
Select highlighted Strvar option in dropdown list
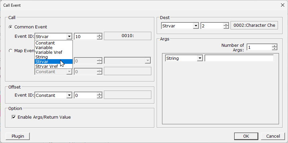tap(54, 61)
